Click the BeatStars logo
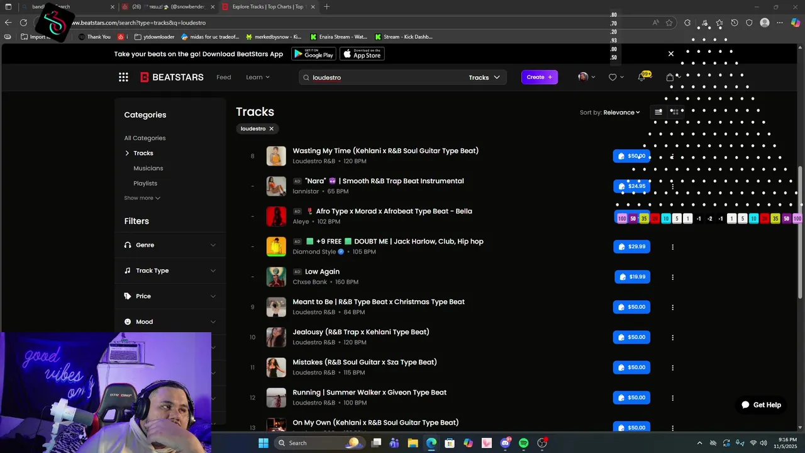The width and height of the screenshot is (805, 453). 172,77
